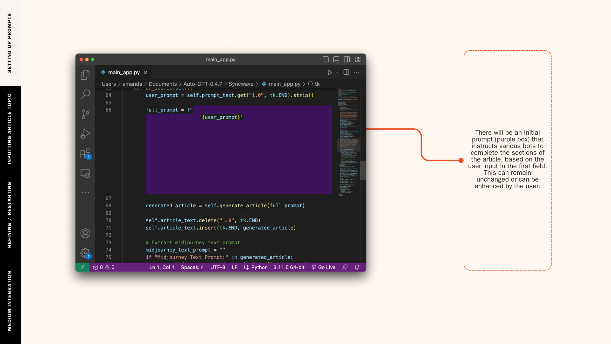Viewport: 611px width, 344px height.
Task: Toggle the secondary side bar layout
Action: [x=347, y=60]
